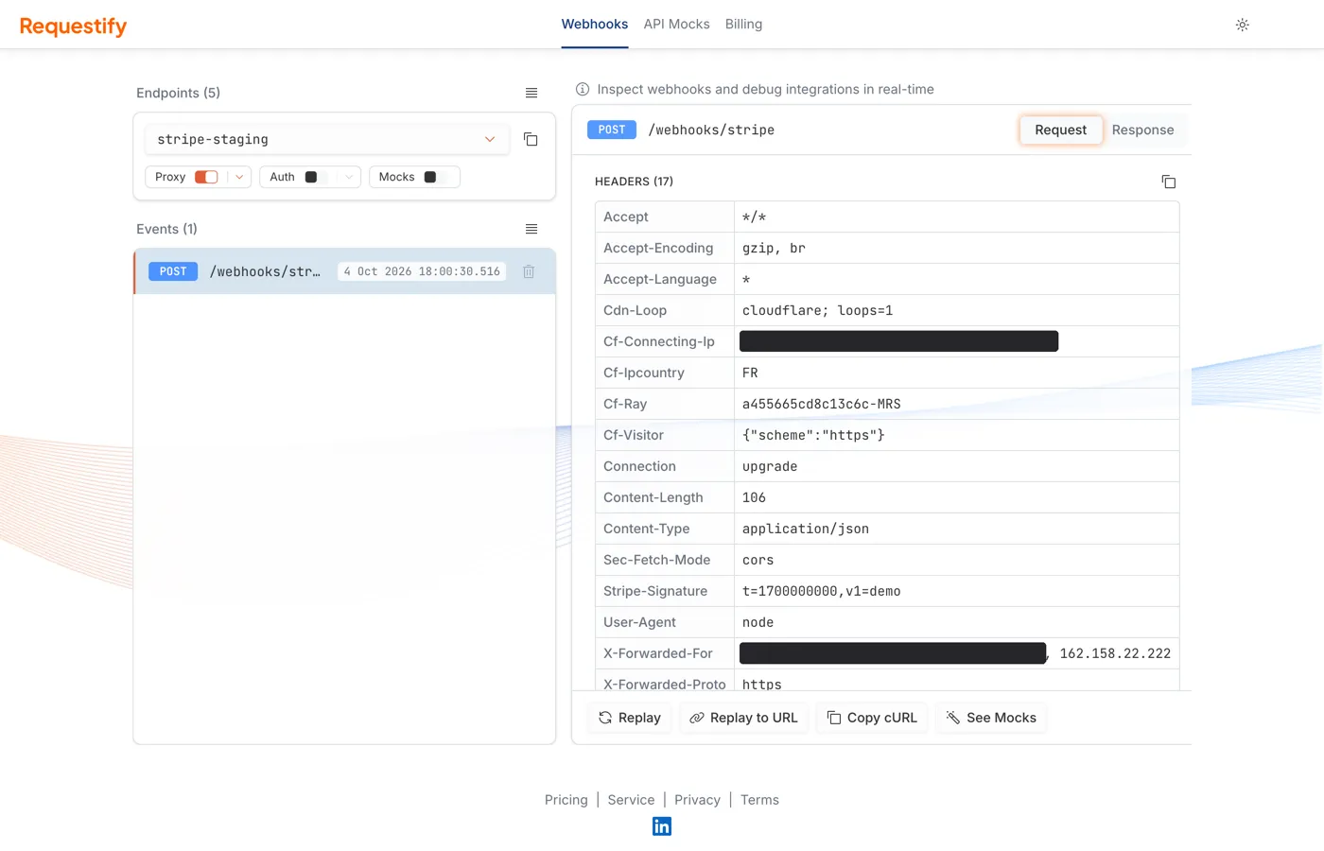1324x851 pixels.
Task: Open the Endpoints list menu icon
Action: [531, 93]
